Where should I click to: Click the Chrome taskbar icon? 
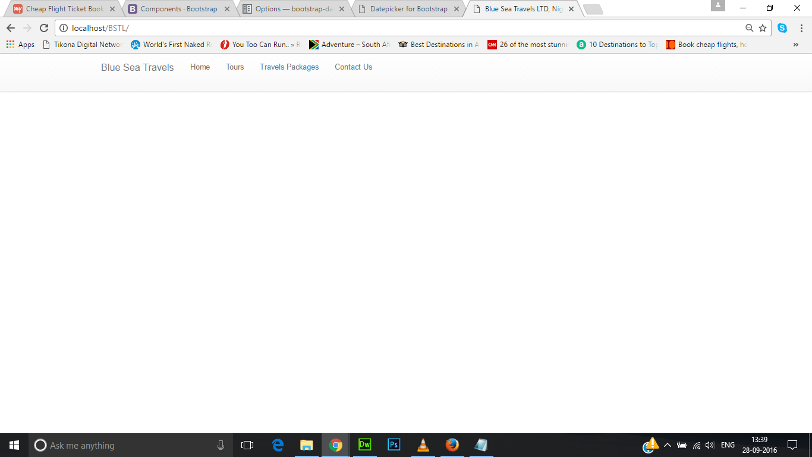(336, 445)
